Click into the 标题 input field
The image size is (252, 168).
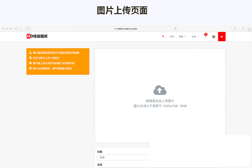[x=123, y=157]
